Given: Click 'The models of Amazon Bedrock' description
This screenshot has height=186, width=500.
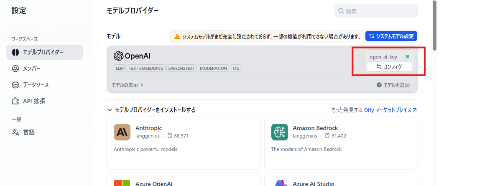Looking at the screenshot, I should [306, 149].
